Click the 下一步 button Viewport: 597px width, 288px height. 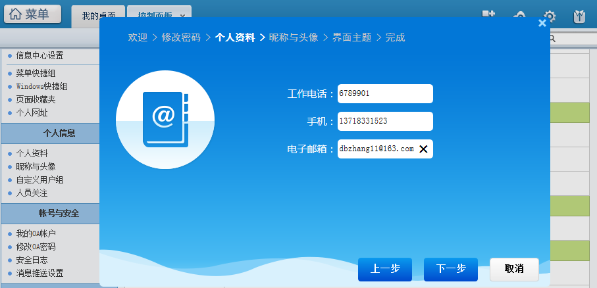451,269
